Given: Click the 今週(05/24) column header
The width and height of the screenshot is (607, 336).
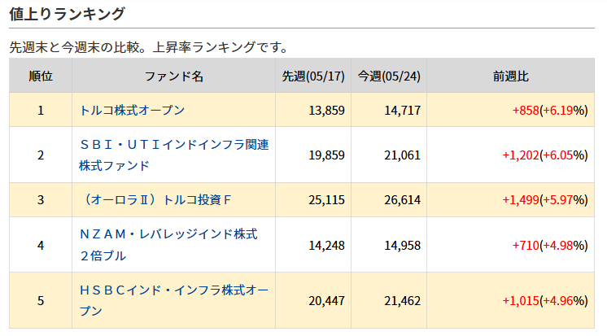Looking at the screenshot, I should [x=389, y=76].
